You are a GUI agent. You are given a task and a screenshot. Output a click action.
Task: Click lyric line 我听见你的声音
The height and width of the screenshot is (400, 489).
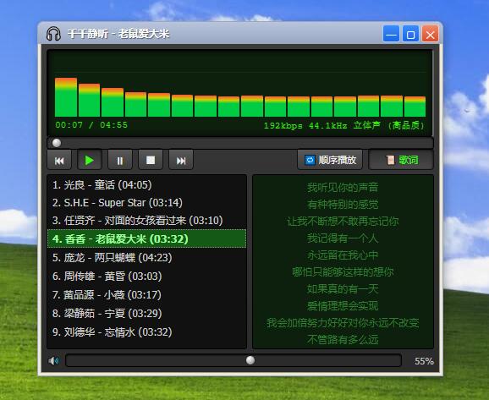click(343, 188)
